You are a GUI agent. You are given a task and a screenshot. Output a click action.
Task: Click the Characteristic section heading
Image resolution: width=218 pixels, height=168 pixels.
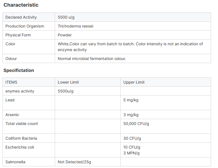pos(21,5)
